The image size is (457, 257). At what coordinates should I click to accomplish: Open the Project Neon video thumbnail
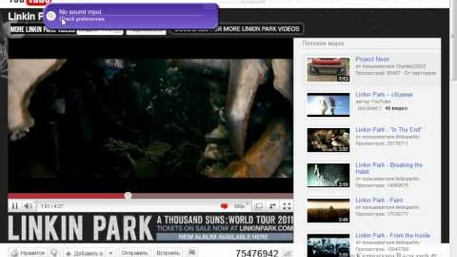(328, 70)
